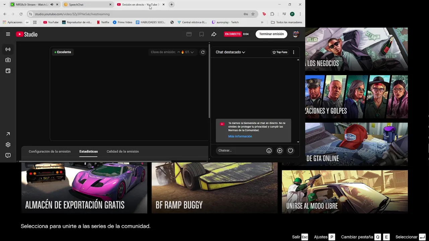Screen dimensions: 429x241
Task: Open the auronplay - Twitch bookmark
Action: [x=225, y=22]
